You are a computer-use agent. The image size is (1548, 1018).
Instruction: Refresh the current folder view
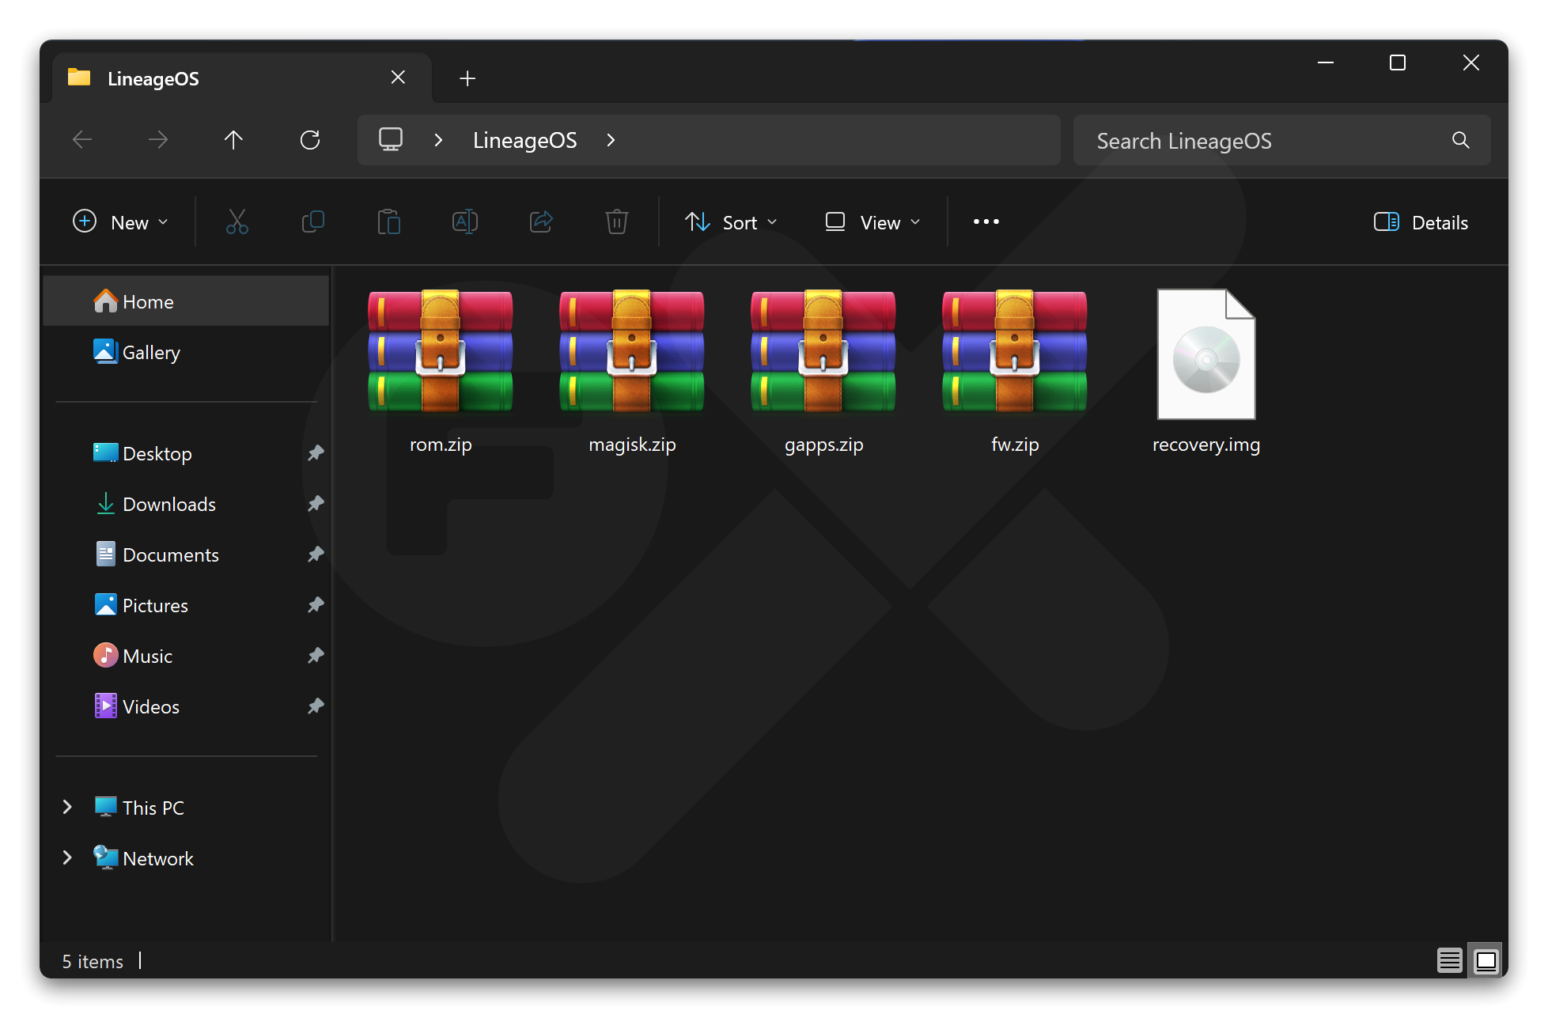309,141
